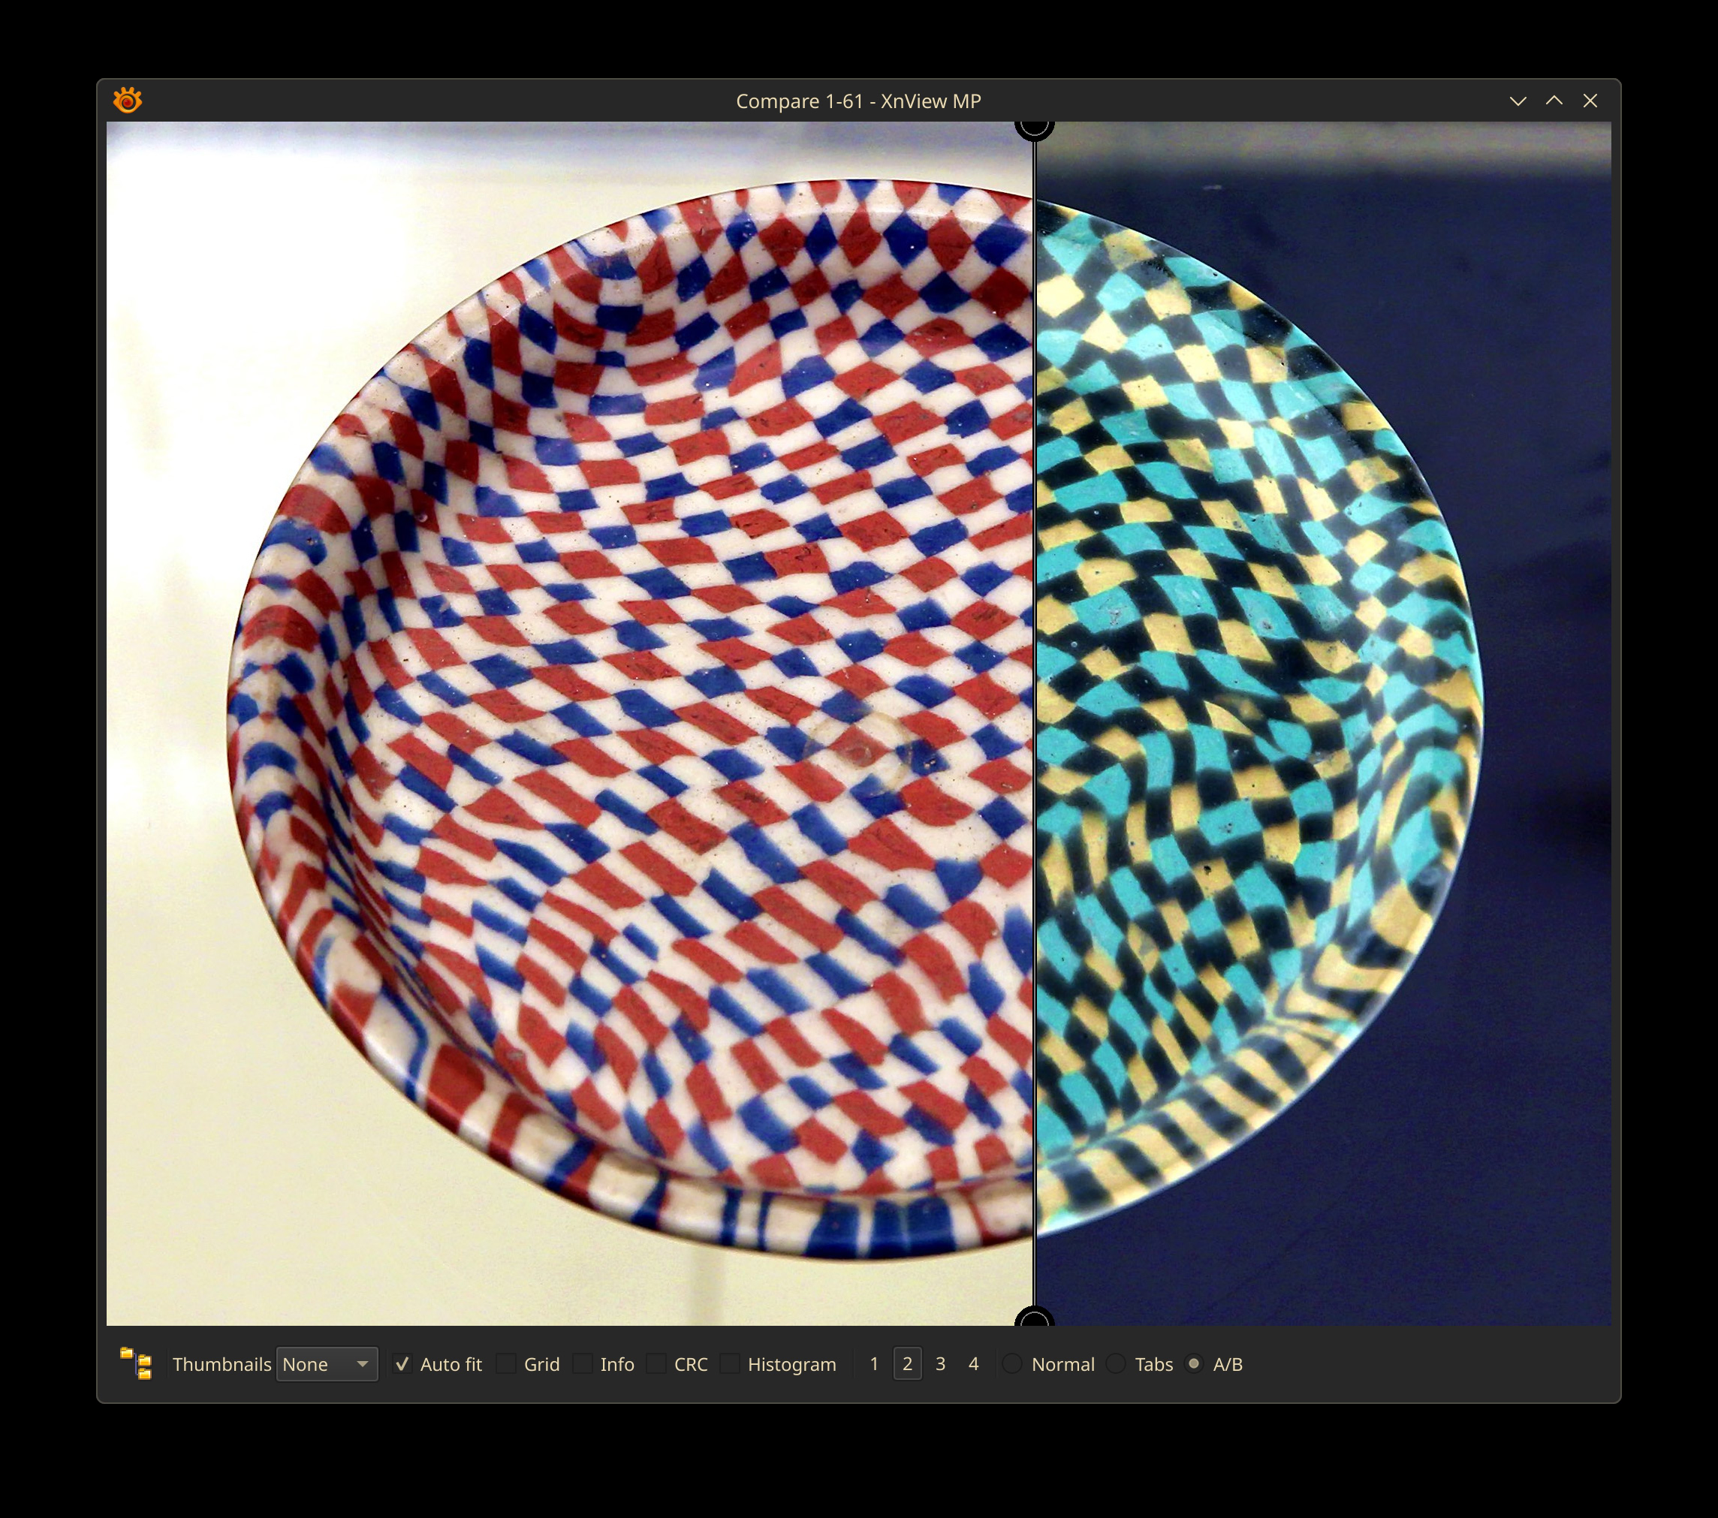
Task: Select the A/B compare radio button
Action: (x=1194, y=1364)
